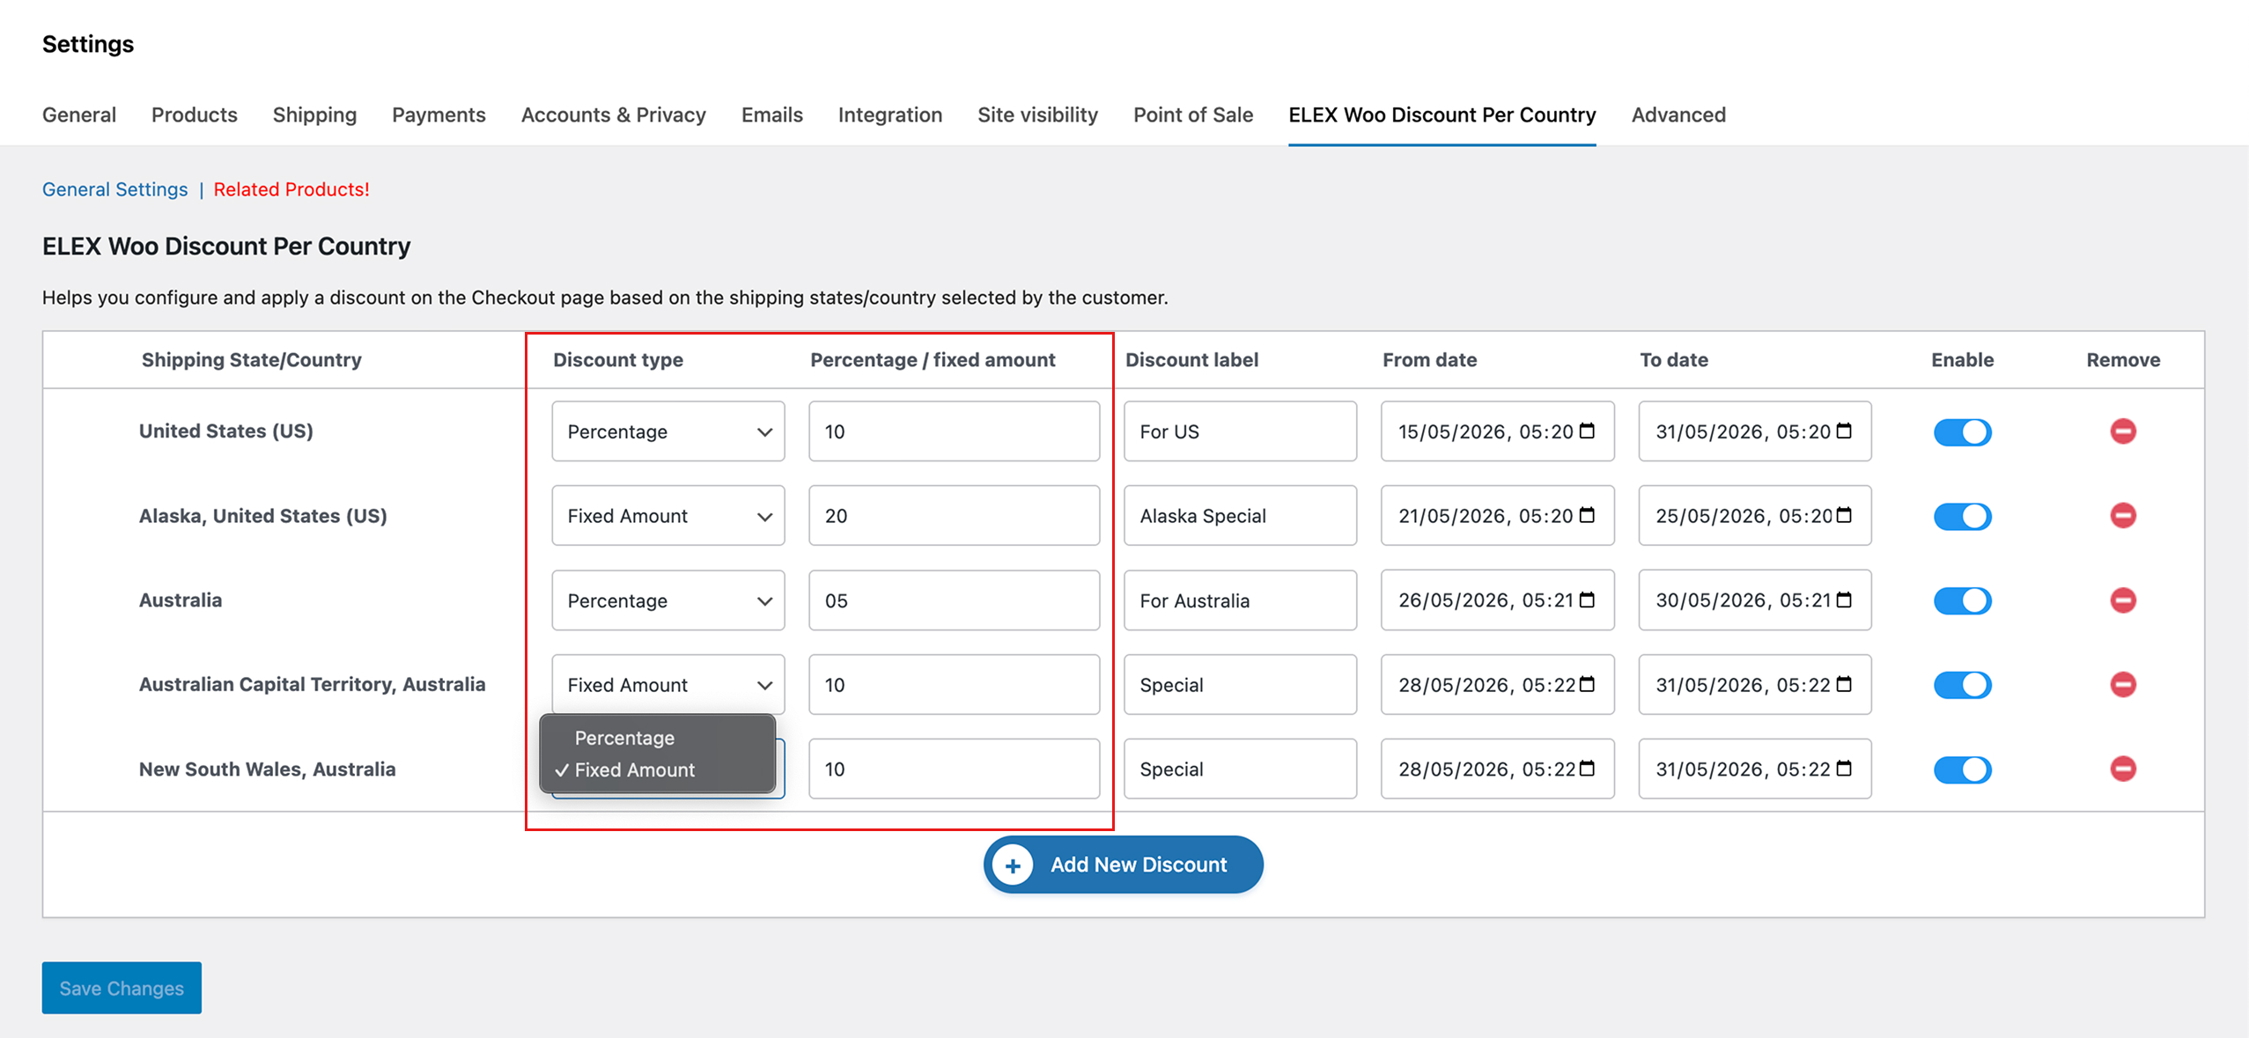Open the Site visibility tab
This screenshot has width=2249, height=1038.
[x=1037, y=114]
